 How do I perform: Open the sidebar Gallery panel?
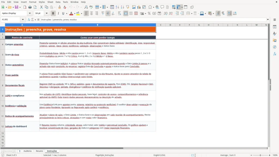pyautogui.click(x=275, y=40)
